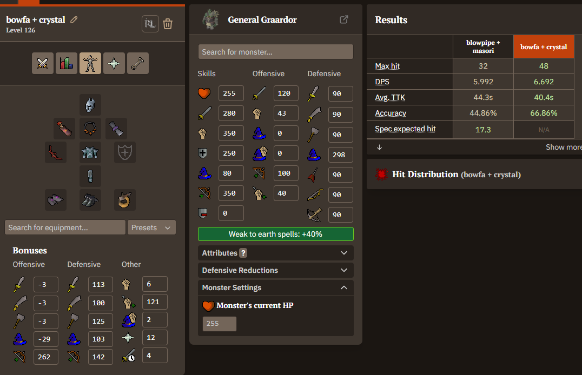Edit the player magic offensive bonus -29

pyautogui.click(x=45, y=339)
